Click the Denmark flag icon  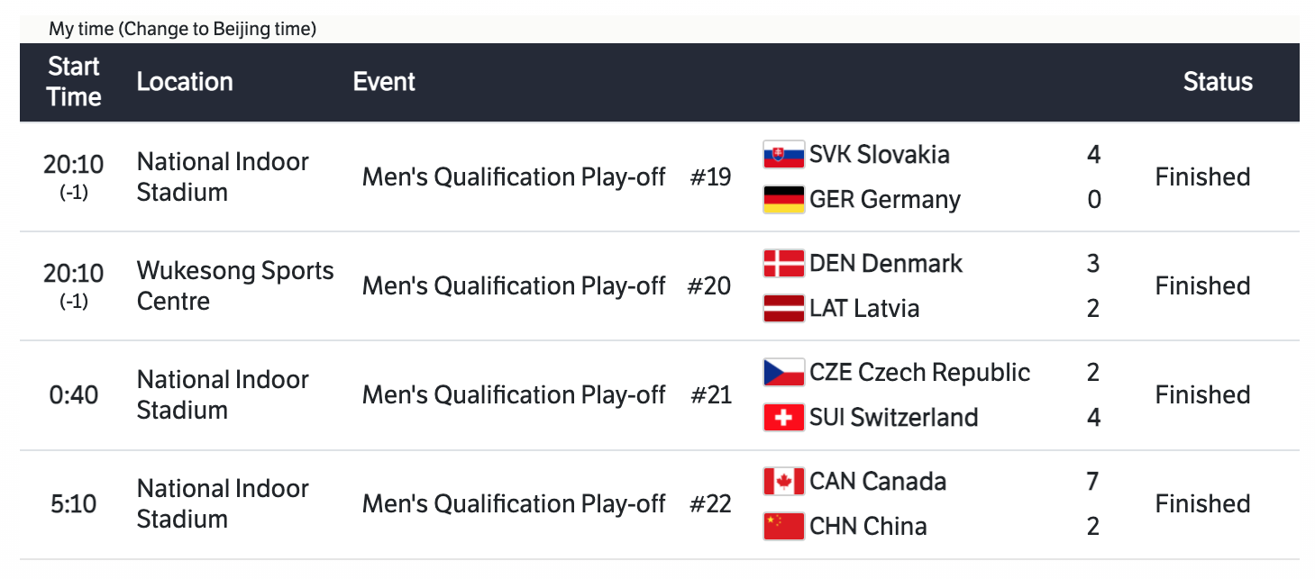783,264
